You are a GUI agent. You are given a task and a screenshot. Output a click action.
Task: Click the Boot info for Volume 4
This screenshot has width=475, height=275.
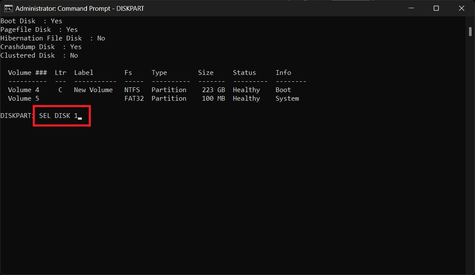[283, 90]
